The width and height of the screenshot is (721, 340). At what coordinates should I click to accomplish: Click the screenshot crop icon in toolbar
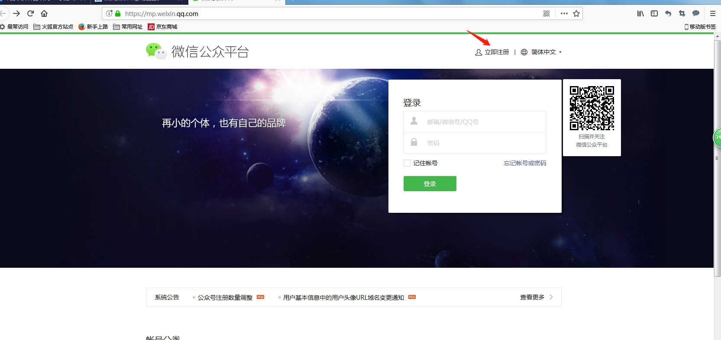[x=682, y=13]
